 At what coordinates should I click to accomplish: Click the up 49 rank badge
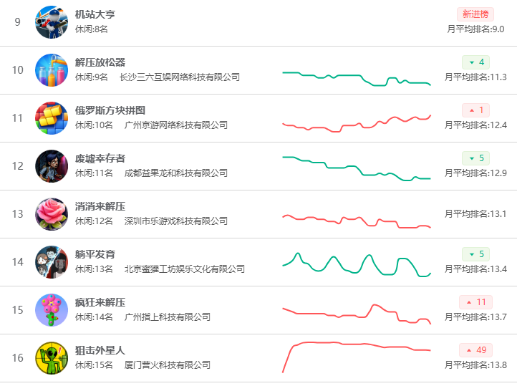coord(475,350)
